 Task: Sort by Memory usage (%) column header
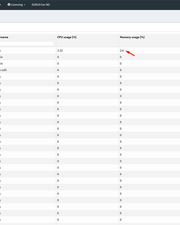(x=132, y=37)
